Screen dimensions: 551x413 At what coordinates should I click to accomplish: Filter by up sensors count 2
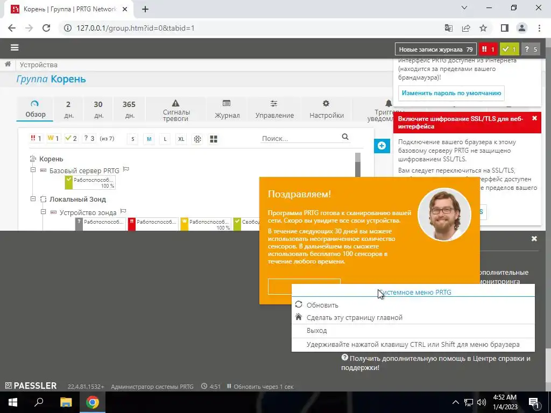pyautogui.click(x=71, y=138)
